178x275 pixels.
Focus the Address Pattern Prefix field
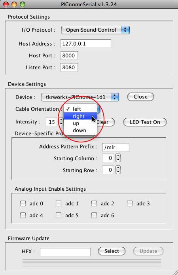pos(116,147)
